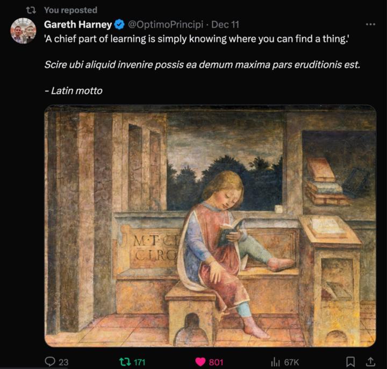The image size is (387, 369).
Task: Click the italic Latin sentence starting "Scire ubi"
Action: point(202,65)
